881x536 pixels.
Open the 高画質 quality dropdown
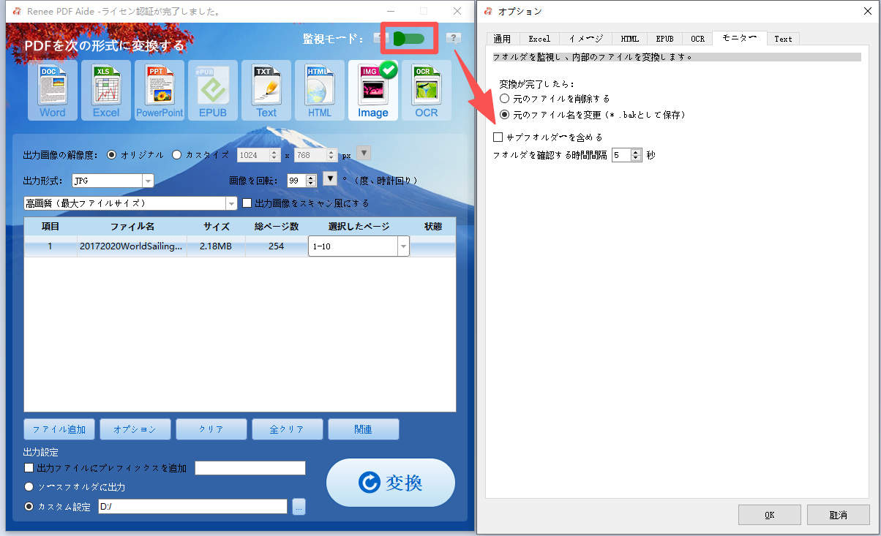pos(231,203)
